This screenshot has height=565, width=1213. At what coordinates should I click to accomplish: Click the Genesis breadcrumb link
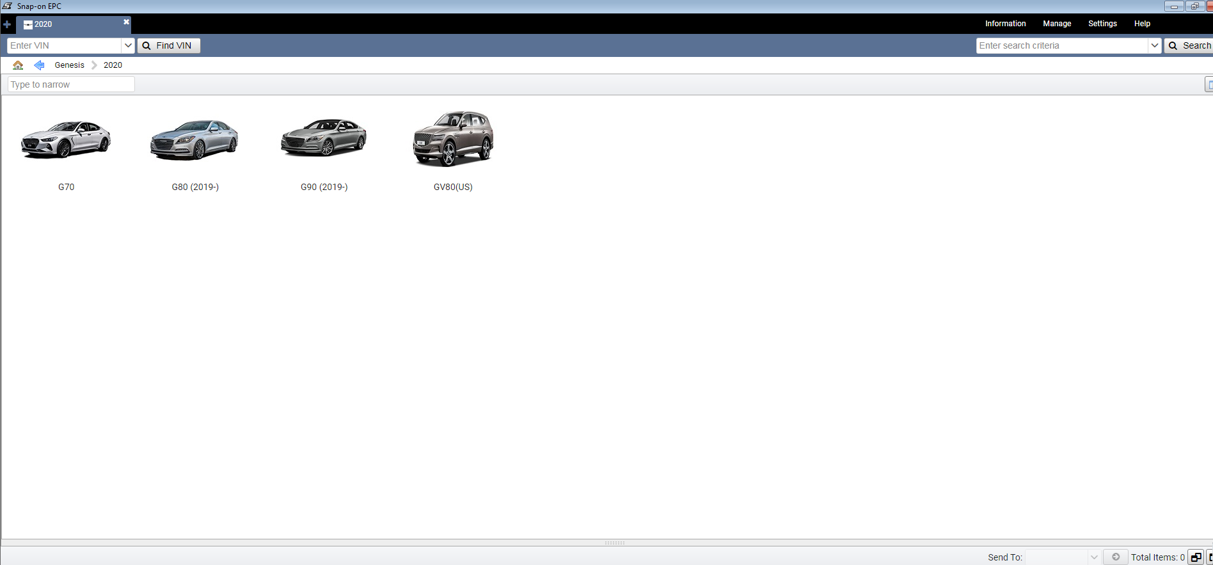[69, 65]
